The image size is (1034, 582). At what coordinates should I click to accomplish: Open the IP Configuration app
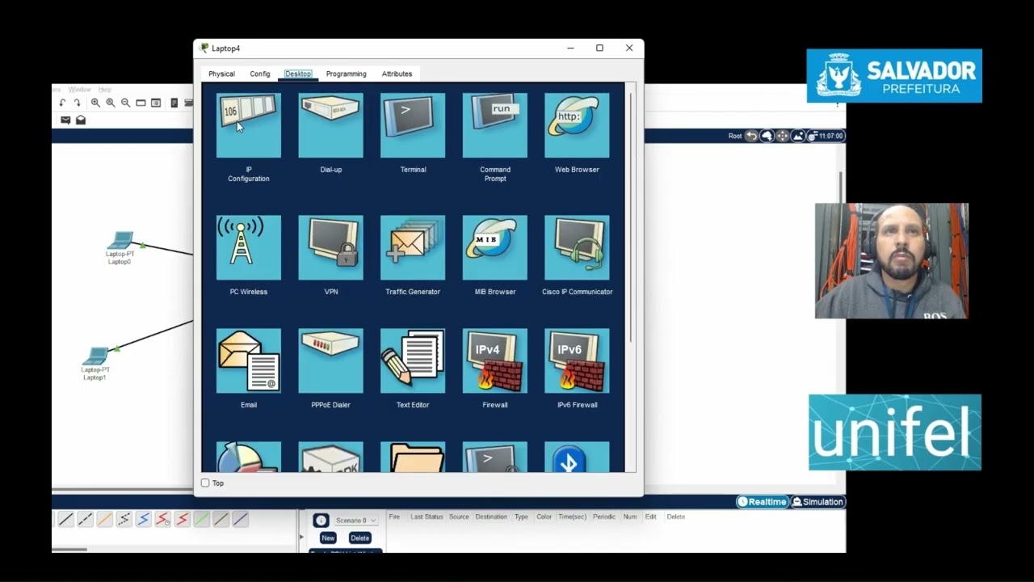tap(249, 125)
